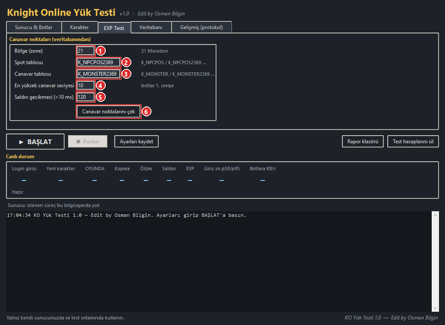
Task: Go to the Gelişmiş (protokol) tab
Action: (202, 27)
